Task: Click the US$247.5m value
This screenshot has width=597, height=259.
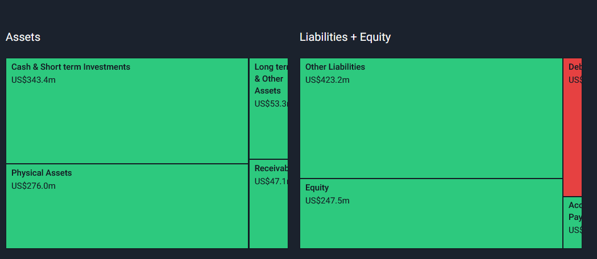Action: click(327, 201)
